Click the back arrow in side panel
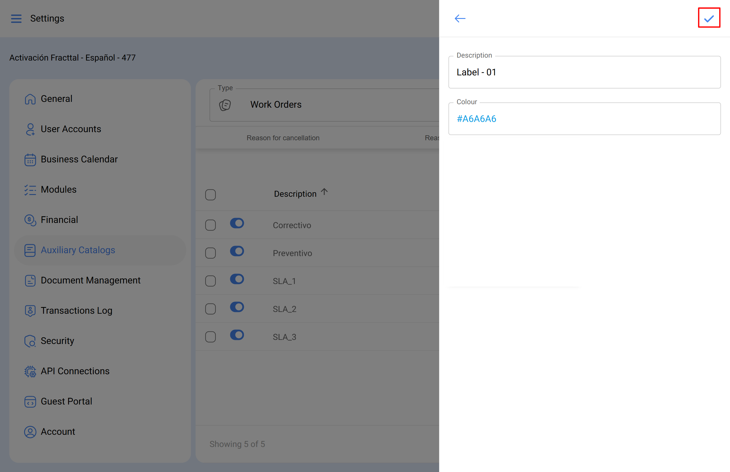 tap(460, 18)
